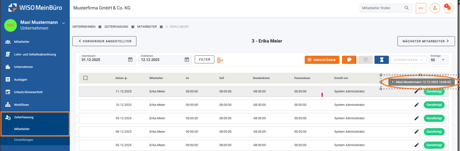Viewport: 460px width, 151px height.
Task: Sort the table by Datum column
Action: (121, 78)
